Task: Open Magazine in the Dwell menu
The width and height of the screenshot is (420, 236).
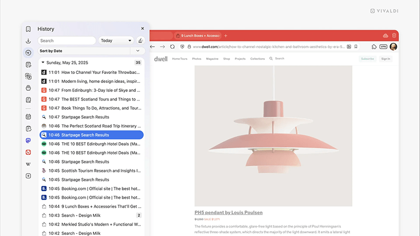Action: coord(212,59)
